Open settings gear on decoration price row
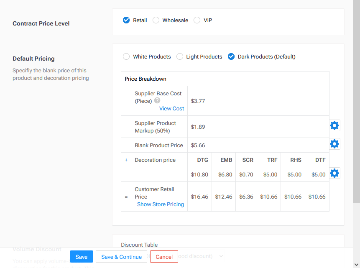Screen dimensions: 360x268 coord(334,173)
